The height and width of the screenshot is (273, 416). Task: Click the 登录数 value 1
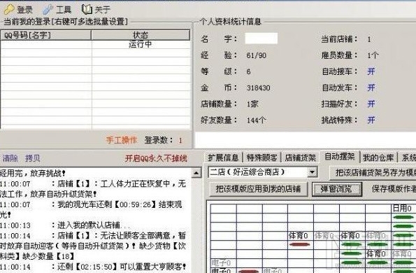[x=180, y=140]
